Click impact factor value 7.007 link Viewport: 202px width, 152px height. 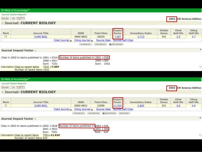(117, 37)
